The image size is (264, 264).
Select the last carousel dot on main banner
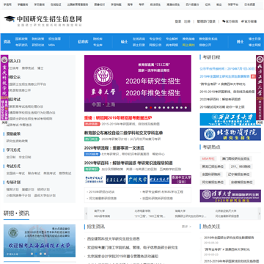coord(186,108)
